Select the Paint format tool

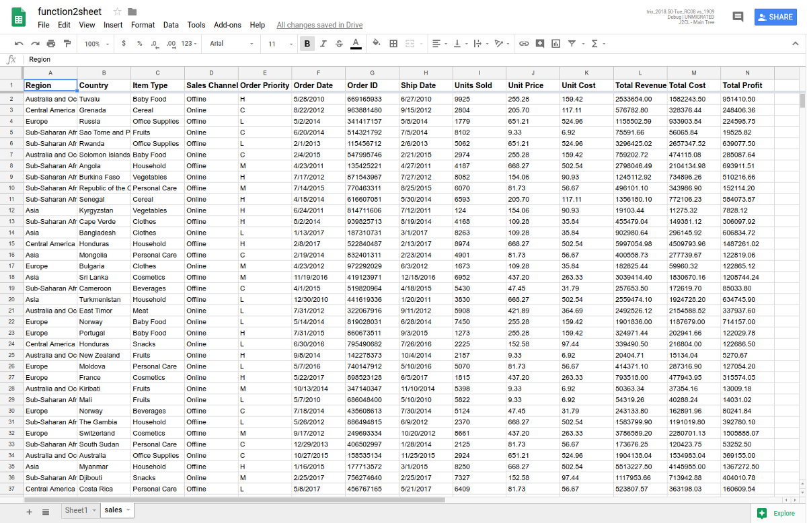(x=67, y=44)
